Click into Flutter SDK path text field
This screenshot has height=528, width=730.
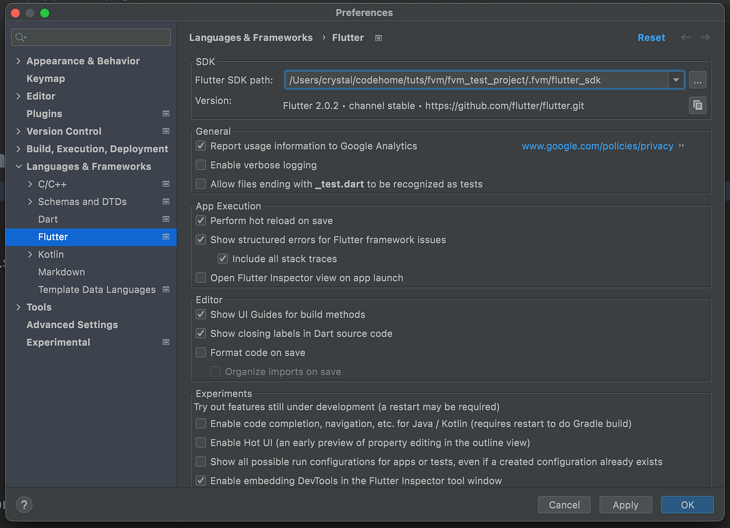pyautogui.click(x=477, y=80)
